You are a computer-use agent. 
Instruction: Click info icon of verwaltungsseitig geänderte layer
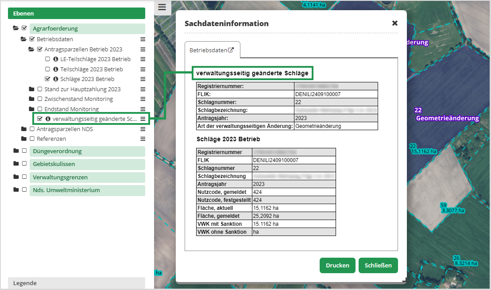coord(47,119)
